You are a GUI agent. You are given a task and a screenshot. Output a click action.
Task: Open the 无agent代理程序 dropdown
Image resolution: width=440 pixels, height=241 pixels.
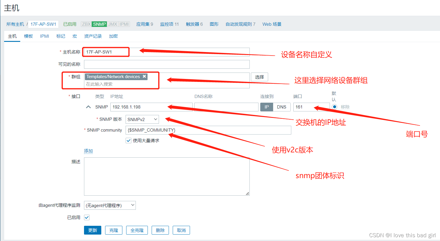(110, 205)
